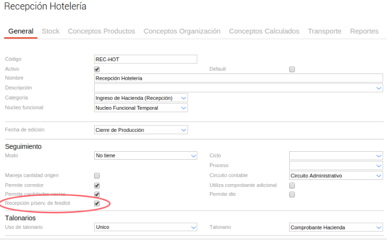Switch to the Stock tab
This screenshot has height=240, width=387.
click(x=51, y=31)
